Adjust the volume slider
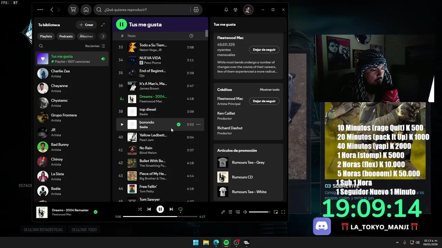The width and height of the screenshot is (442, 248). point(259,212)
